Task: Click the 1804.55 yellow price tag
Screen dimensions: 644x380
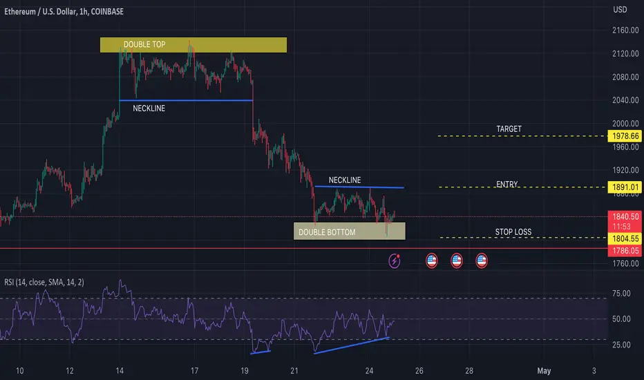Action: coord(625,238)
